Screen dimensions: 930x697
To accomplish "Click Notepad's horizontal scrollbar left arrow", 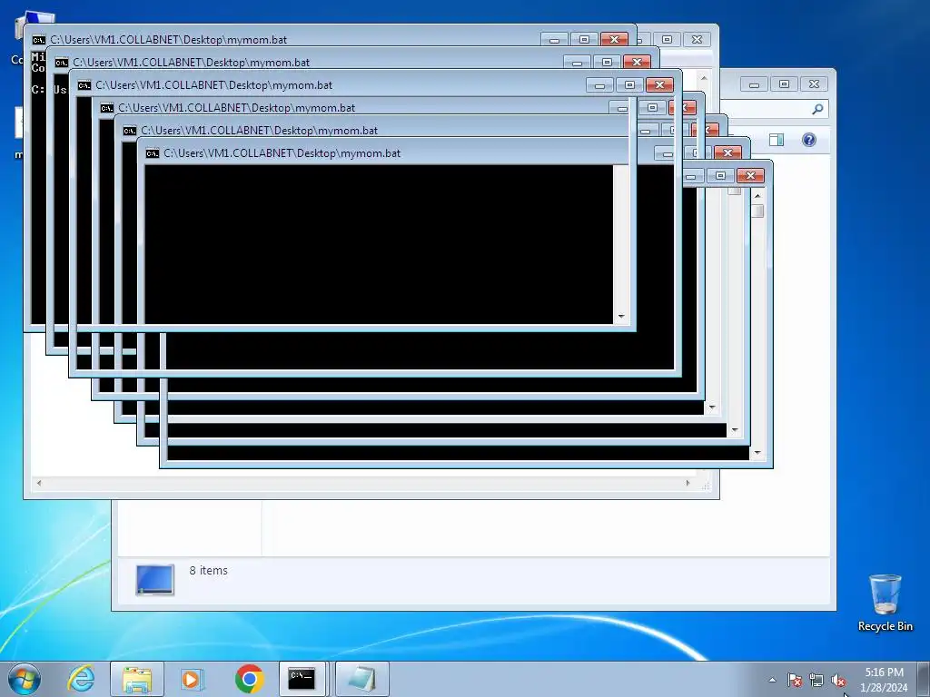I will tap(39, 483).
